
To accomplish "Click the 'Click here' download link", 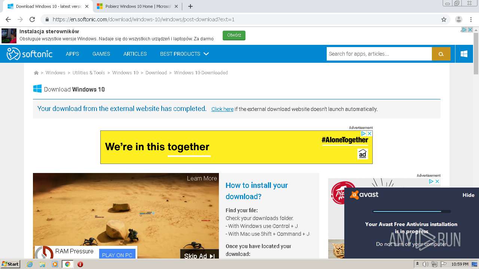I will [x=222, y=109].
